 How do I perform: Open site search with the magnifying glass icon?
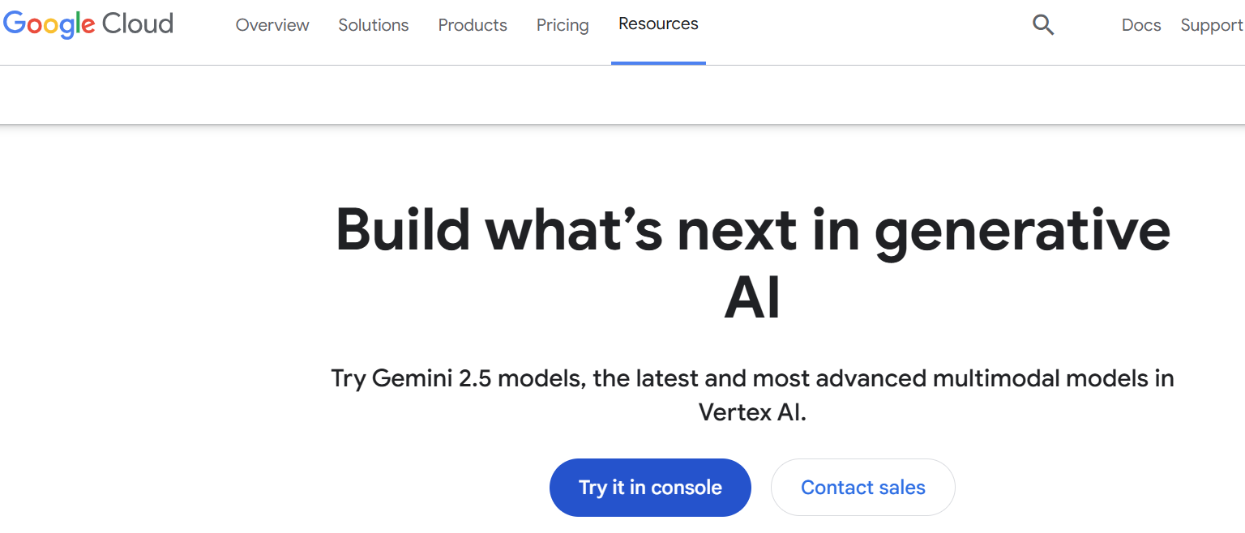[1043, 25]
